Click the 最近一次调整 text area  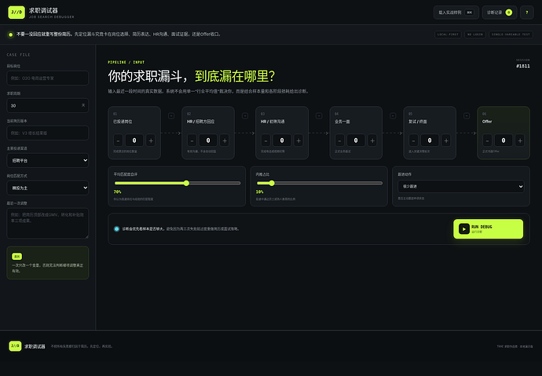[48, 223]
